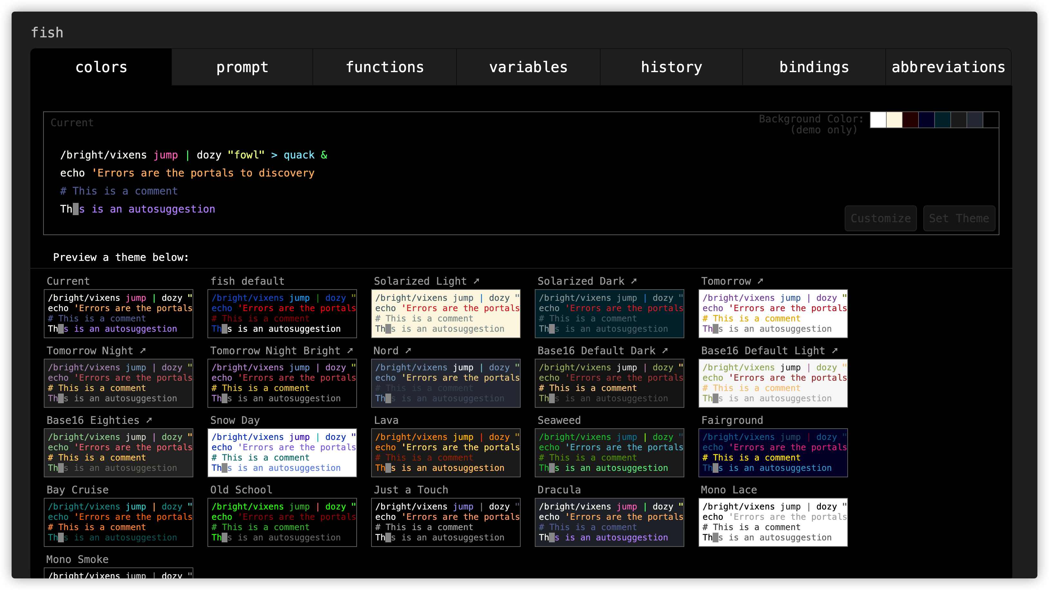Open Base16 Default Dark link arrow
Viewport: 1049px width, 590px height.
coord(665,351)
